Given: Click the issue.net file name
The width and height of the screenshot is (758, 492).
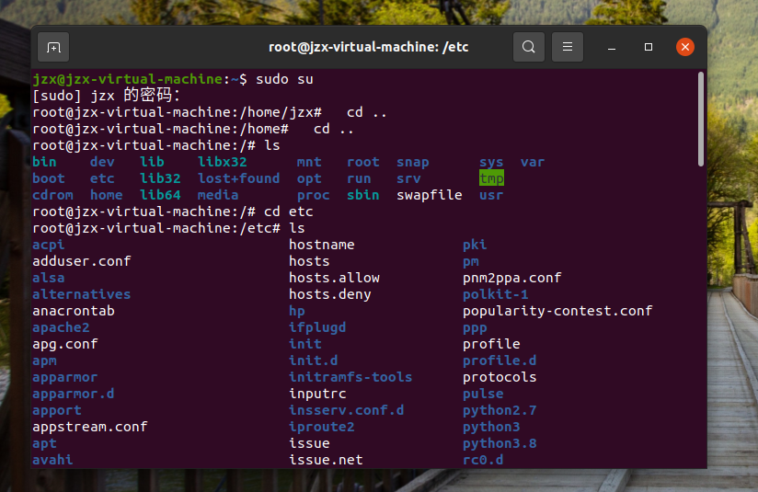Looking at the screenshot, I should click(326, 460).
